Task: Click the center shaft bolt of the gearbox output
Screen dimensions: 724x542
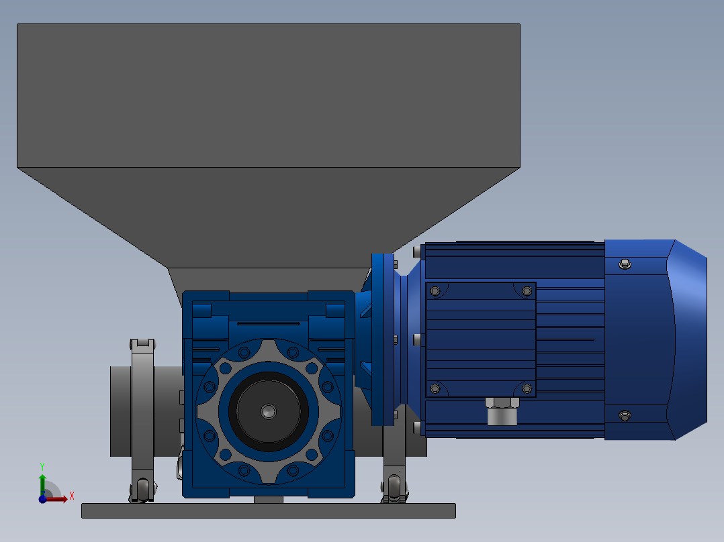Action: point(268,411)
